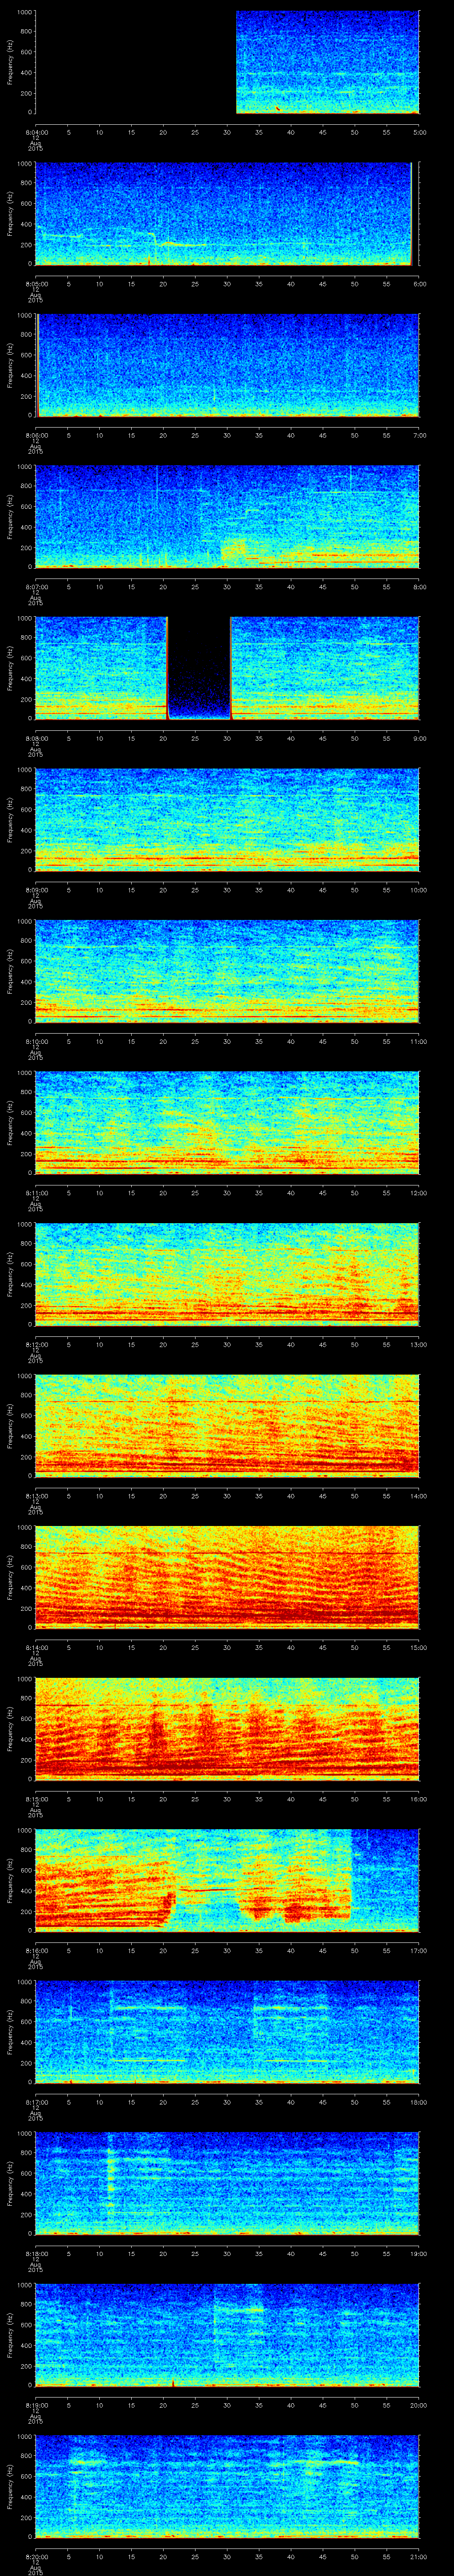This screenshot has height=2576, width=454.
Task: Click the 9:00 end time label
Action: [x=419, y=738]
